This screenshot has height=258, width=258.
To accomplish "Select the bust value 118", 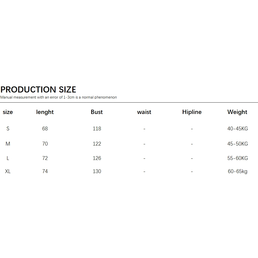I will coord(97,129).
